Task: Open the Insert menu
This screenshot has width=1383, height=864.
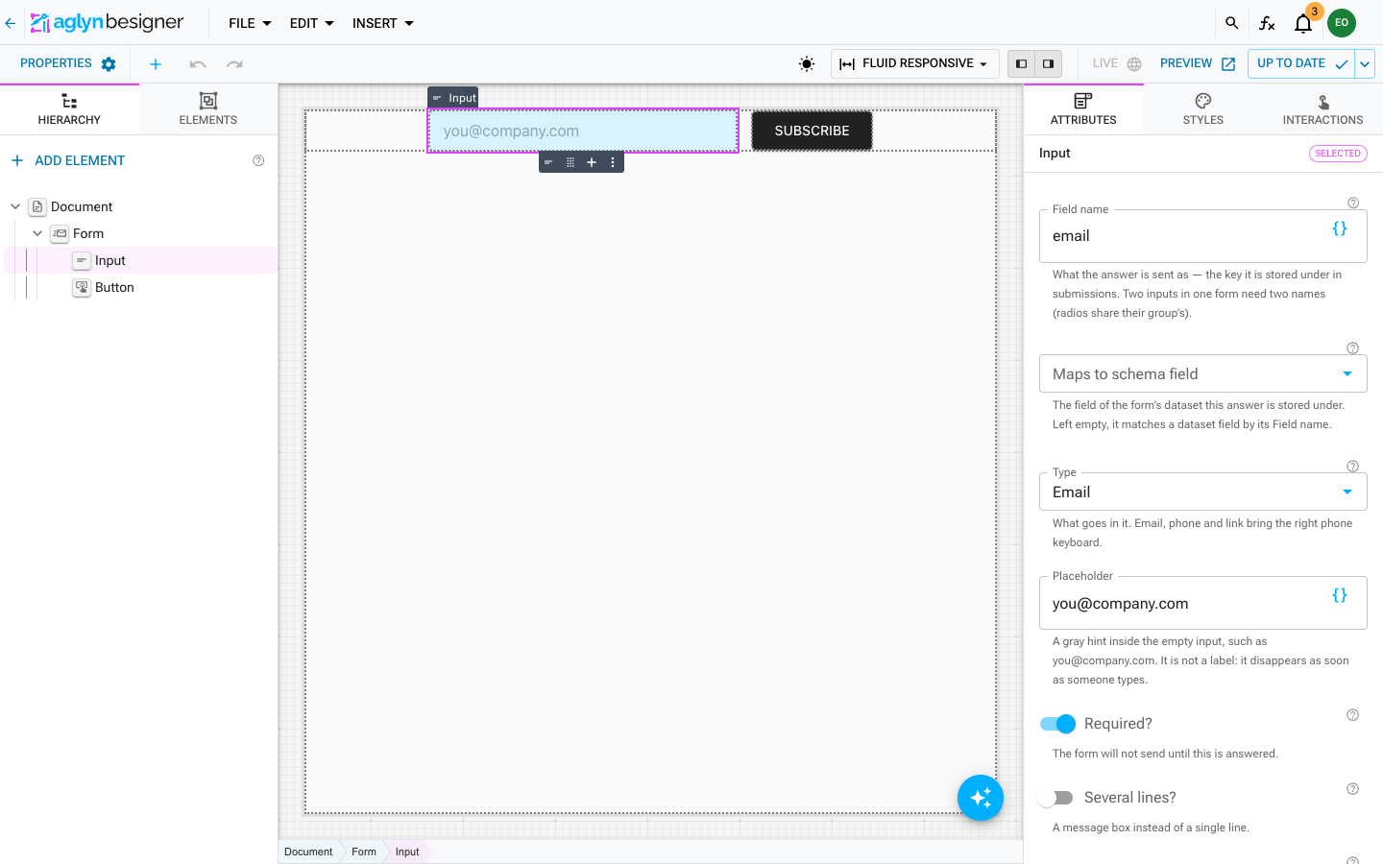Action: [382, 23]
